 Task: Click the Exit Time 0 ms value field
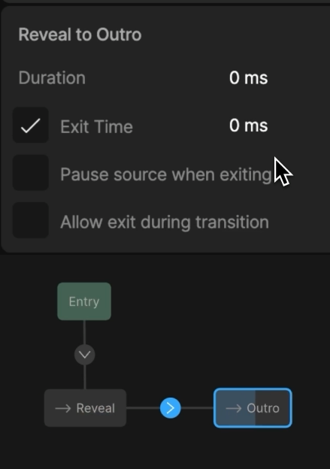tap(248, 126)
